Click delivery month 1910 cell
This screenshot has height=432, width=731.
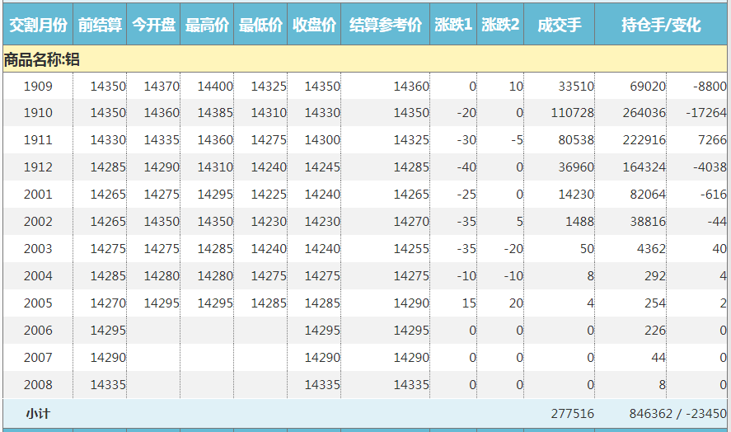[38, 113]
